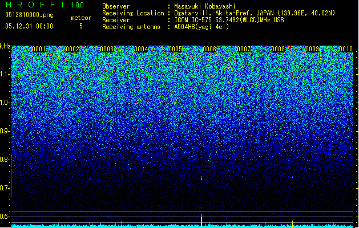This screenshot has width=359, height=228.
Task: Click the 0.8 kHz axis label
Action: point(6,160)
